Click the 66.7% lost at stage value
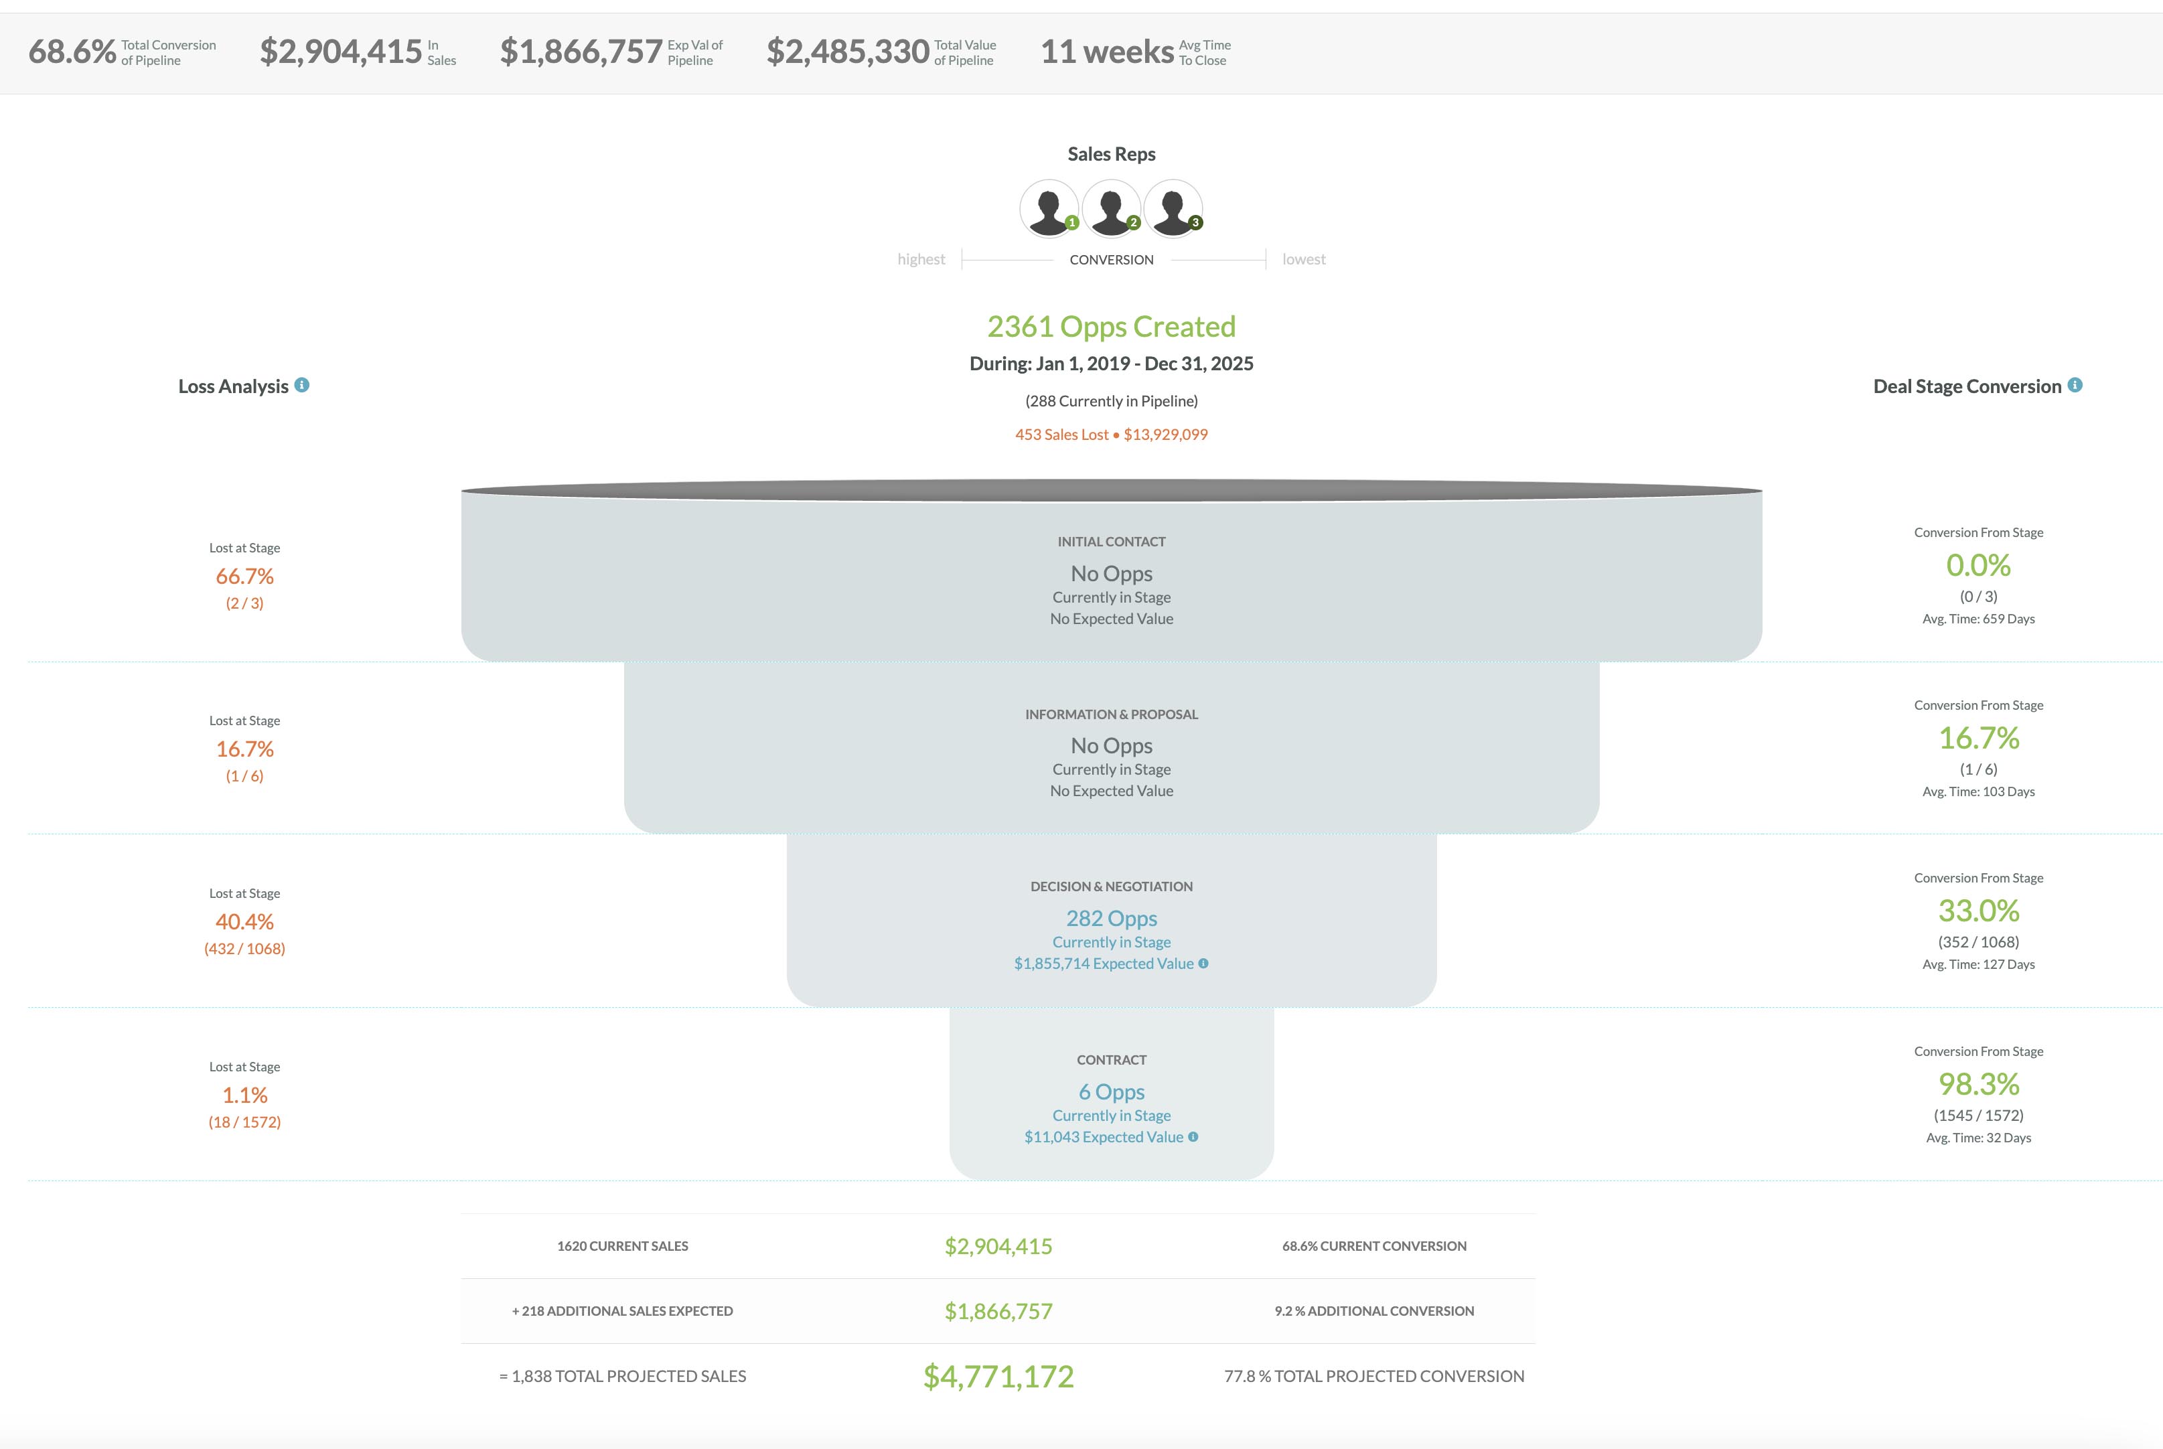This screenshot has width=2163, height=1449. click(x=245, y=576)
